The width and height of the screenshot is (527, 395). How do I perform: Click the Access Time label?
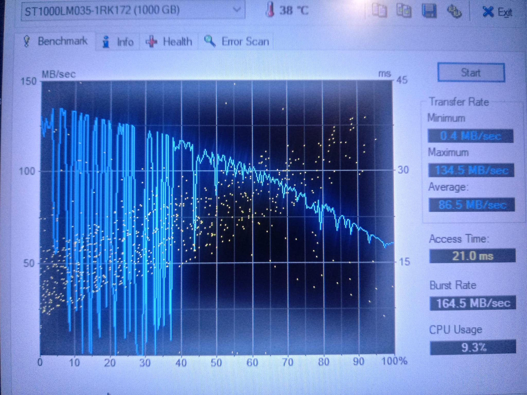pyautogui.click(x=459, y=239)
